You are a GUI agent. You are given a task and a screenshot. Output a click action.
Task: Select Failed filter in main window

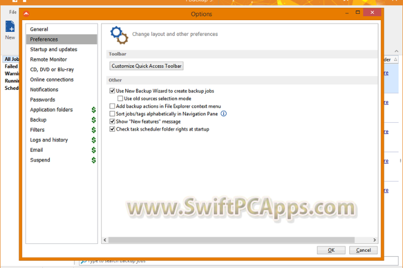[x=11, y=66]
